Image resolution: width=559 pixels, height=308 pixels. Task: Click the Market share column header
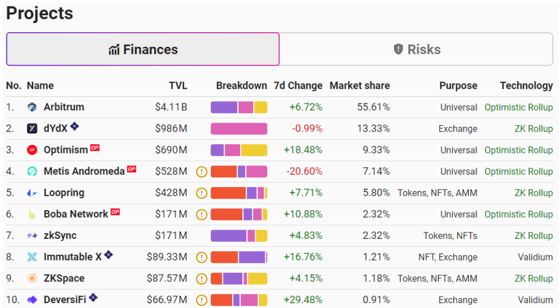tap(360, 85)
